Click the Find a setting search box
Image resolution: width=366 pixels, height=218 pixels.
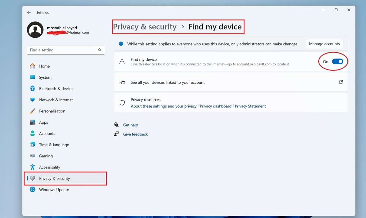point(66,50)
